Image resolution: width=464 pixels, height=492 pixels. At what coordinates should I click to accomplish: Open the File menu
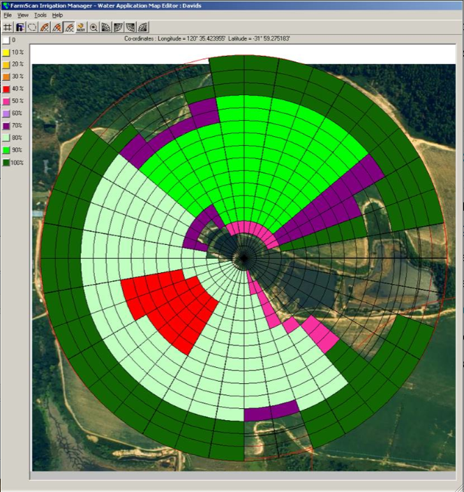pos(8,15)
